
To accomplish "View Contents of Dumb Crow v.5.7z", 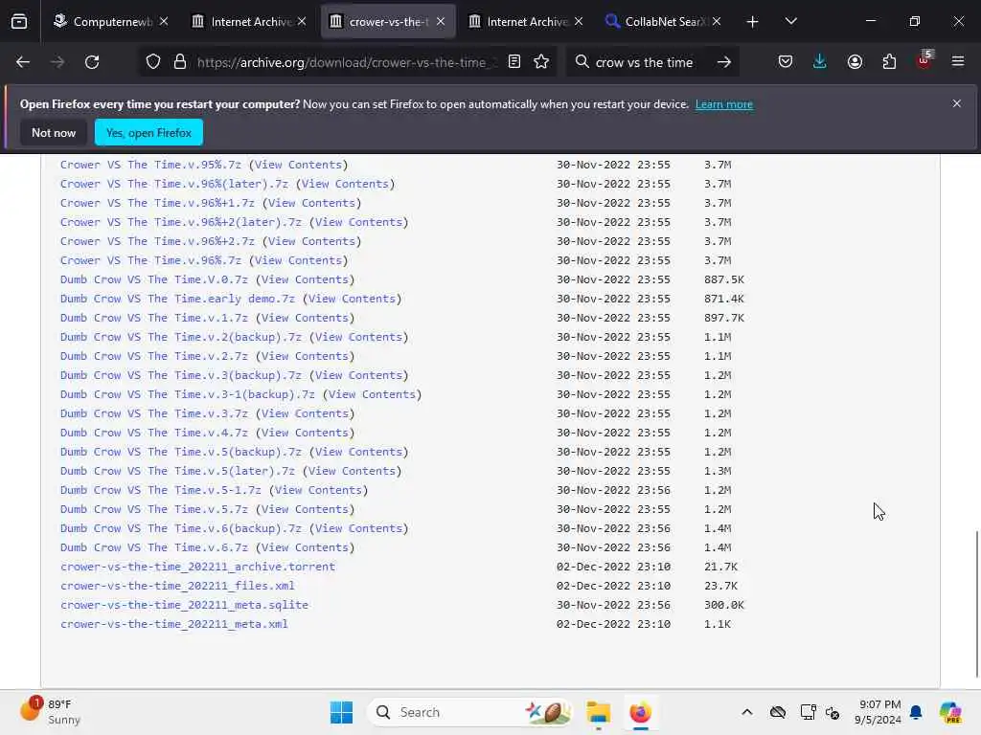I will pos(305,509).
